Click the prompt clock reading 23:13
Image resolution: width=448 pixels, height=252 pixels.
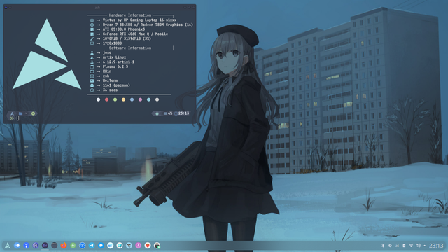[x=183, y=113]
